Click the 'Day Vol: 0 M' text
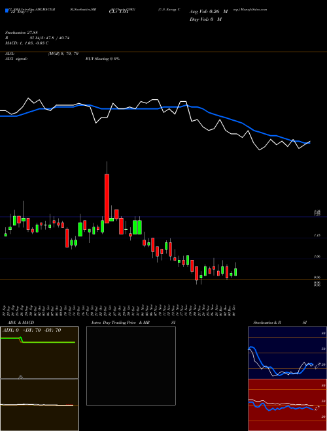This screenshot has height=431, width=327. click(x=205, y=19)
